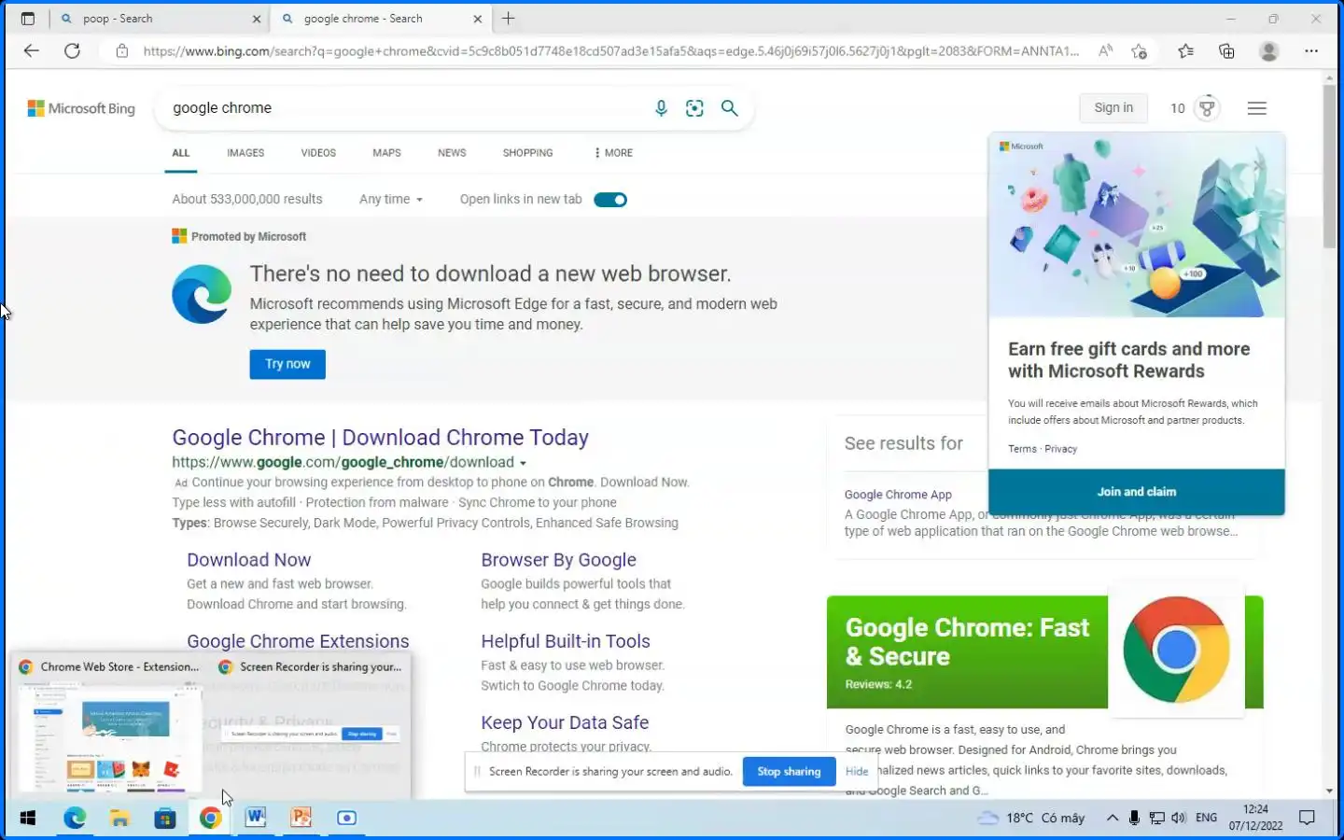
Task: Open File Explorer from taskbar
Action: (119, 818)
